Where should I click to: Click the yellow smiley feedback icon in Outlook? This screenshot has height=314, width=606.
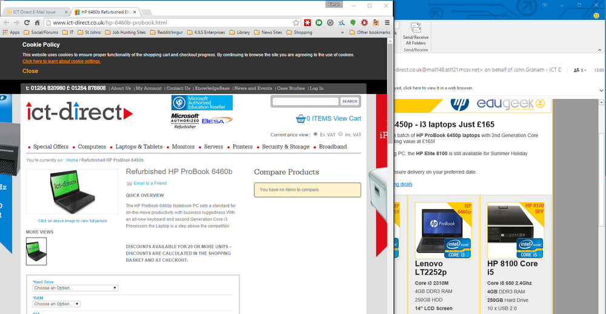597,16
